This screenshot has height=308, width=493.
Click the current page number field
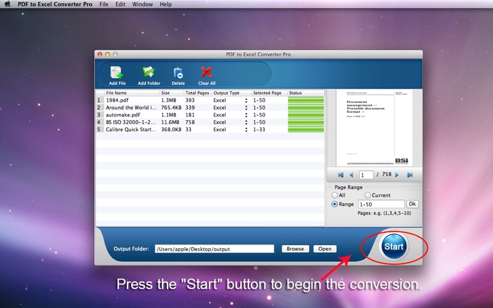[366, 175]
